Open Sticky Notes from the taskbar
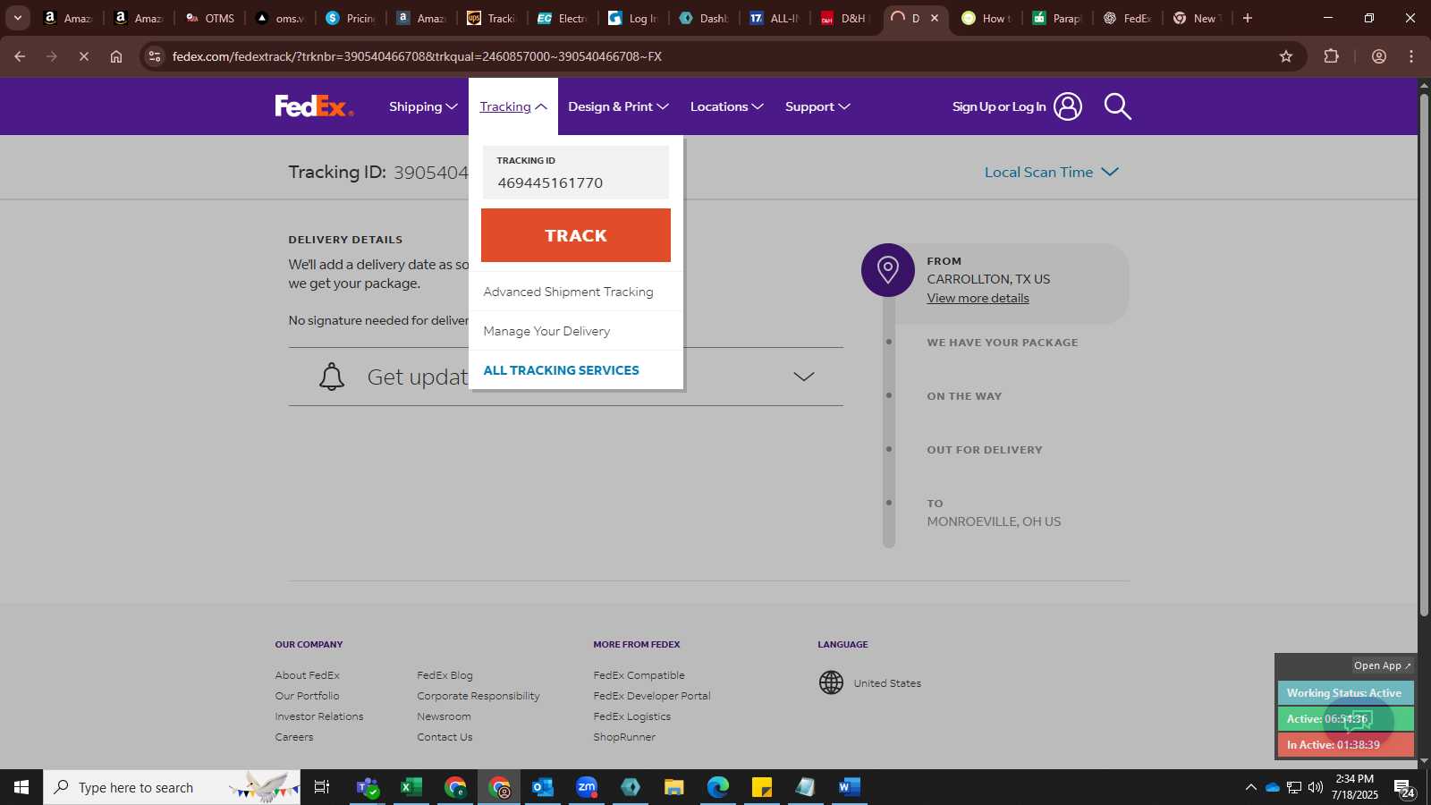This screenshot has width=1431, height=805. 762,787
